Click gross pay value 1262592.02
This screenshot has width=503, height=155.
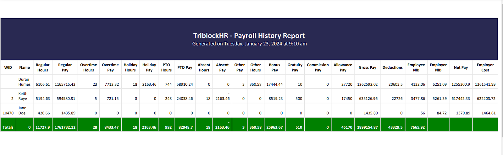pos(368,84)
